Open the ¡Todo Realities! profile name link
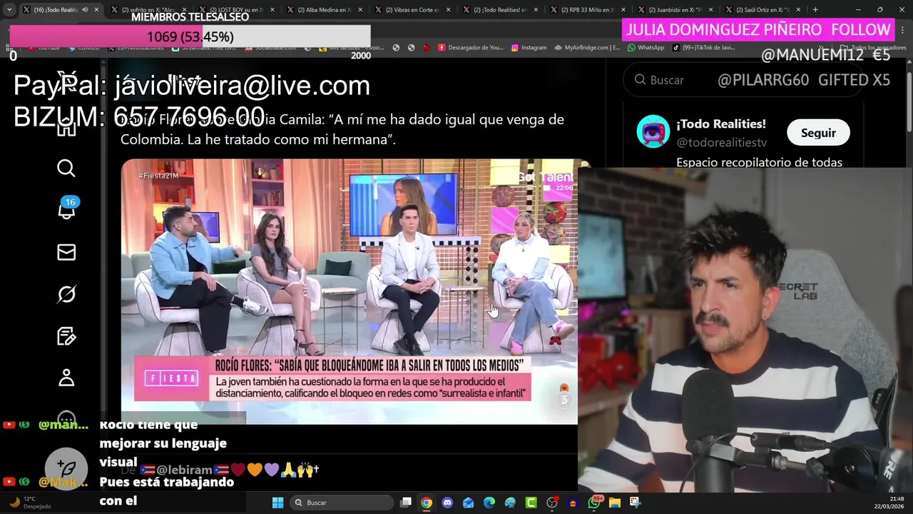The width and height of the screenshot is (913, 514). click(x=721, y=124)
